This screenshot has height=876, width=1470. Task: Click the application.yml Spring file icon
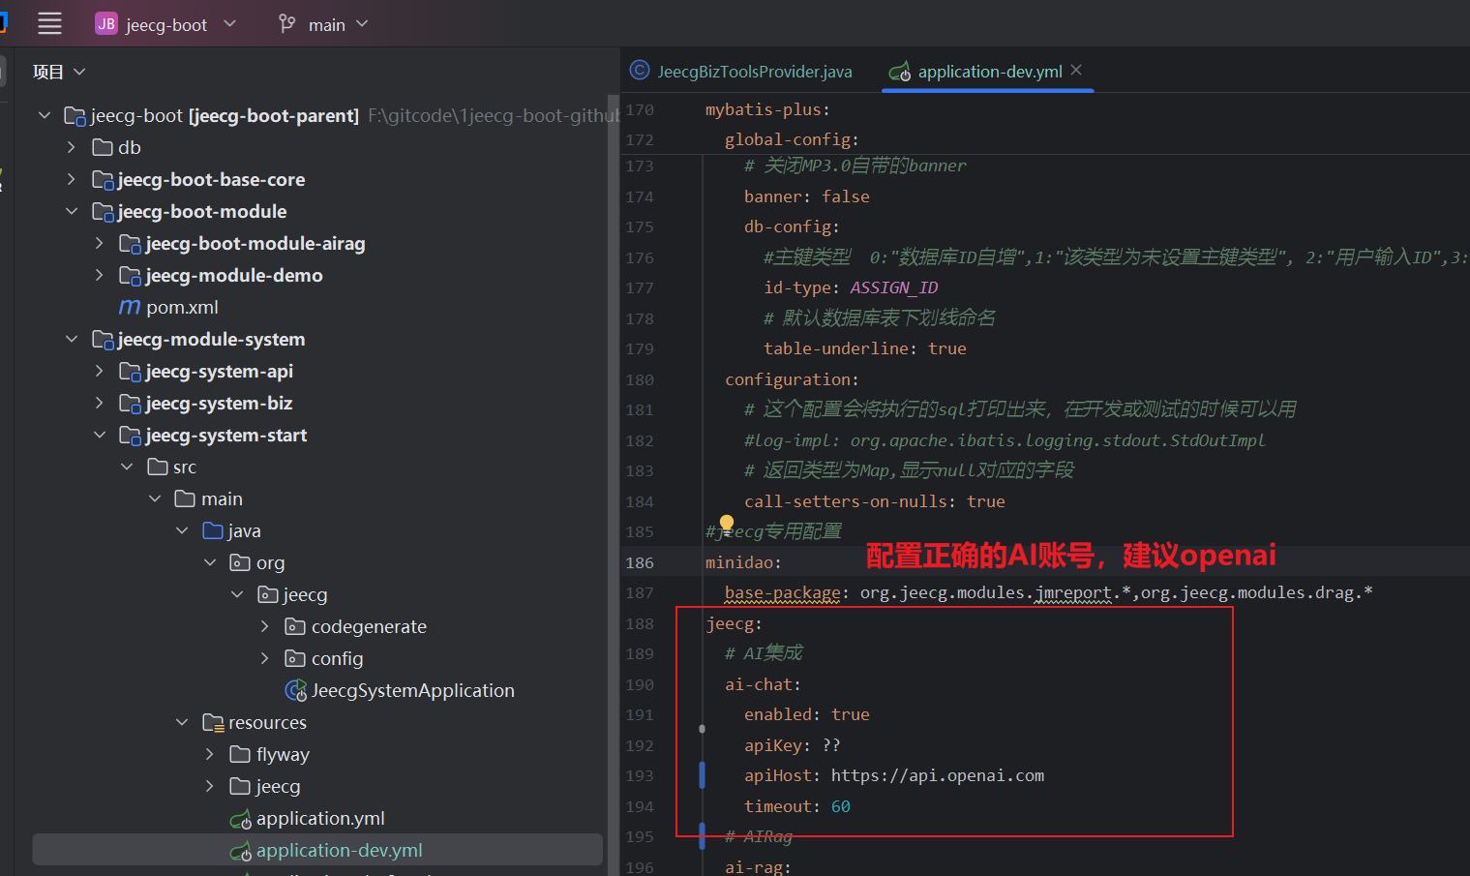(x=241, y=820)
